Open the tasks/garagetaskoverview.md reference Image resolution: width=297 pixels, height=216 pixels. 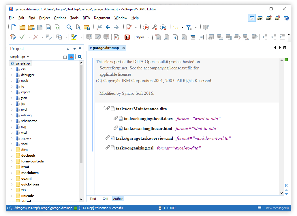144,139
